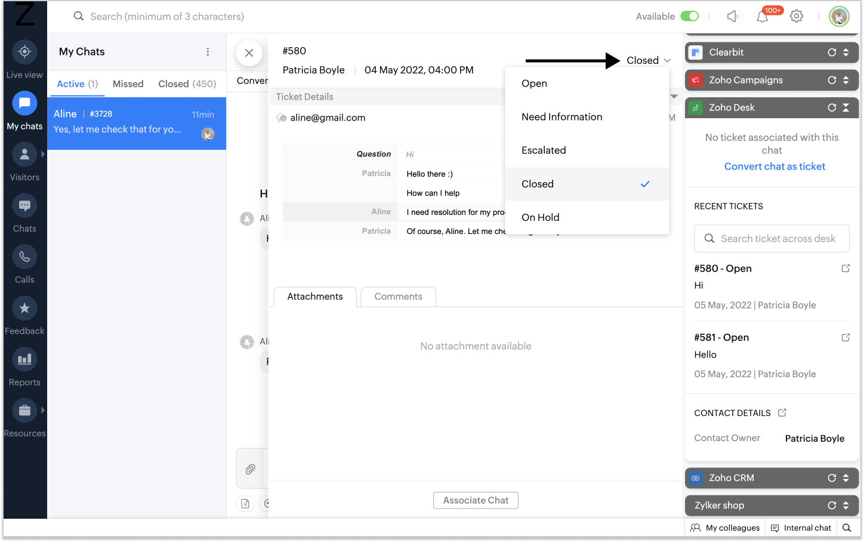Toggle the Available status switch
Image resolution: width=864 pixels, height=542 pixels.
[x=690, y=16]
